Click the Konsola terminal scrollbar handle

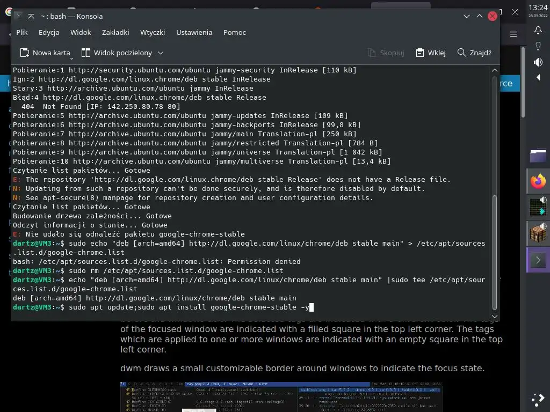(495, 252)
